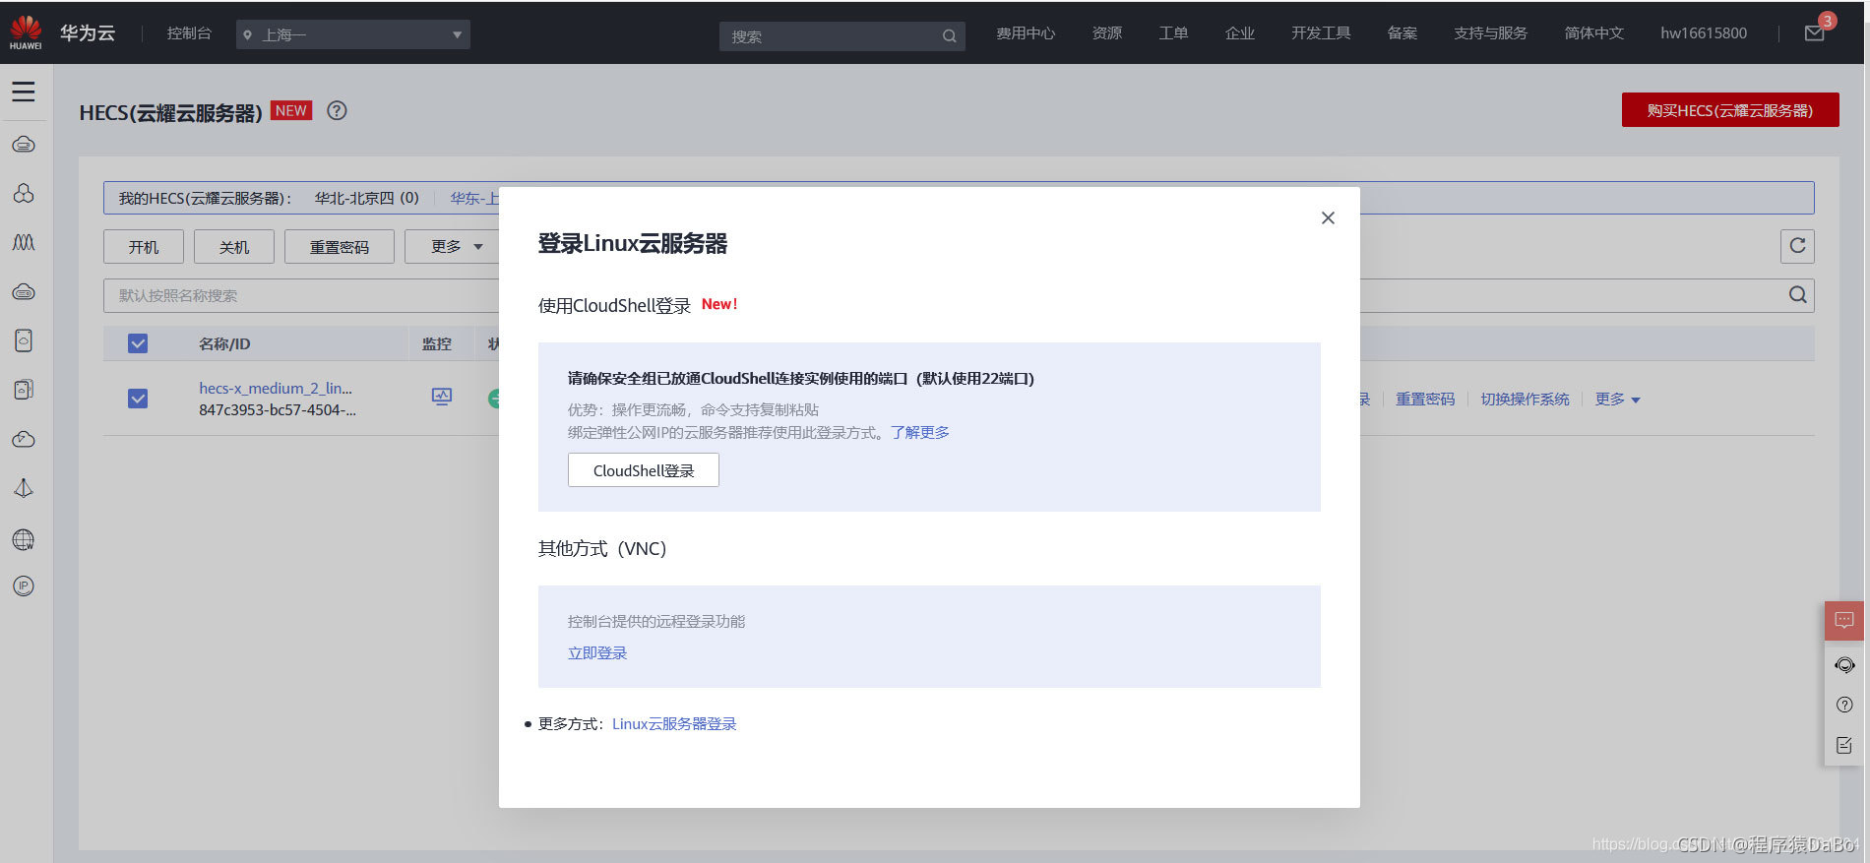Click 立即登录 for VNC login
1870x863 pixels.
(x=597, y=652)
